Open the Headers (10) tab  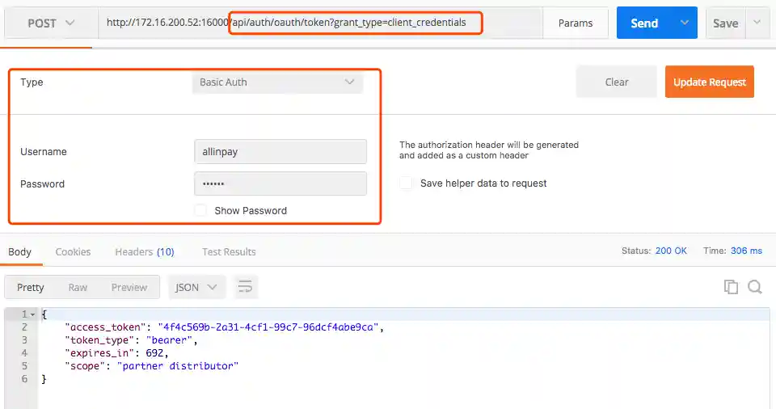pos(145,252)
